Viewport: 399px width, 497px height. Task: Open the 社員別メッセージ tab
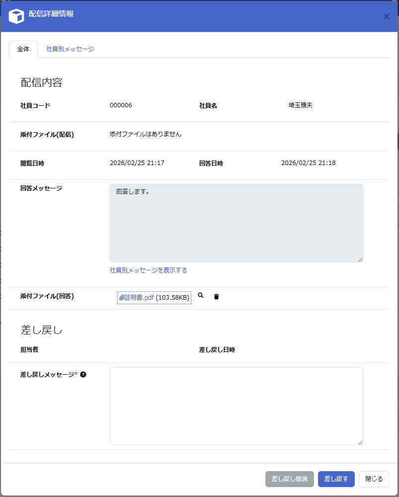70,49
